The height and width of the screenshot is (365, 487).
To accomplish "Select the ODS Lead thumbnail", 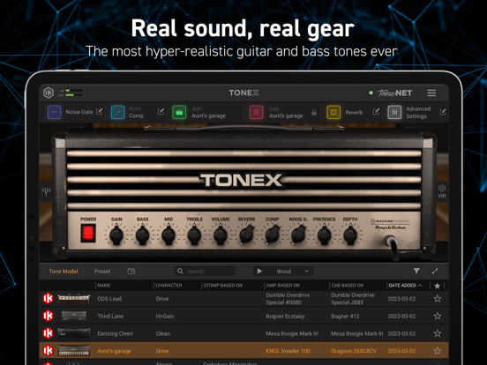I will pyautogui.click(x=74, y=299).
